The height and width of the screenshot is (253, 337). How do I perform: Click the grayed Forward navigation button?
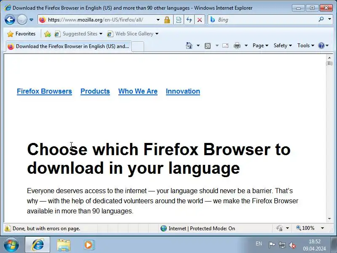click(x=22, y=20)
